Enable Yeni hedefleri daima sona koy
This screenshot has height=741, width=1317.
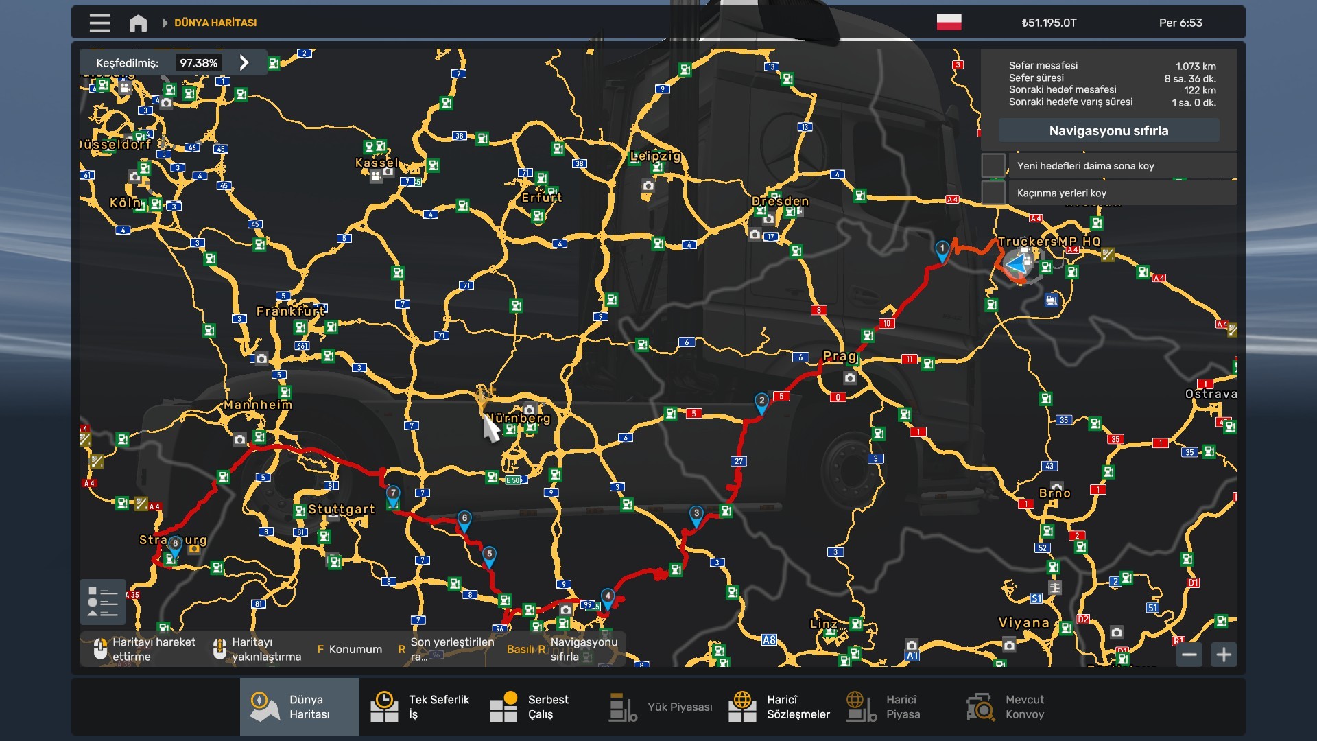(x=993, y=165)
